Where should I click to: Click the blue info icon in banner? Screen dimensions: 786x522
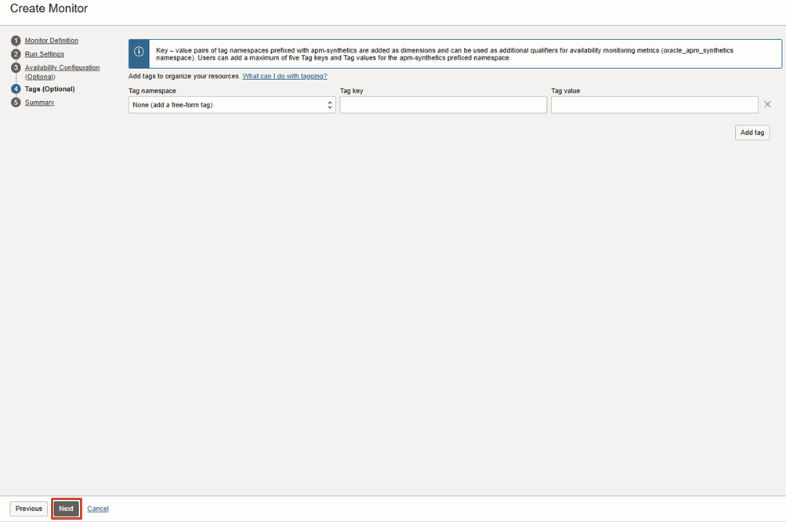coord(139,52)
